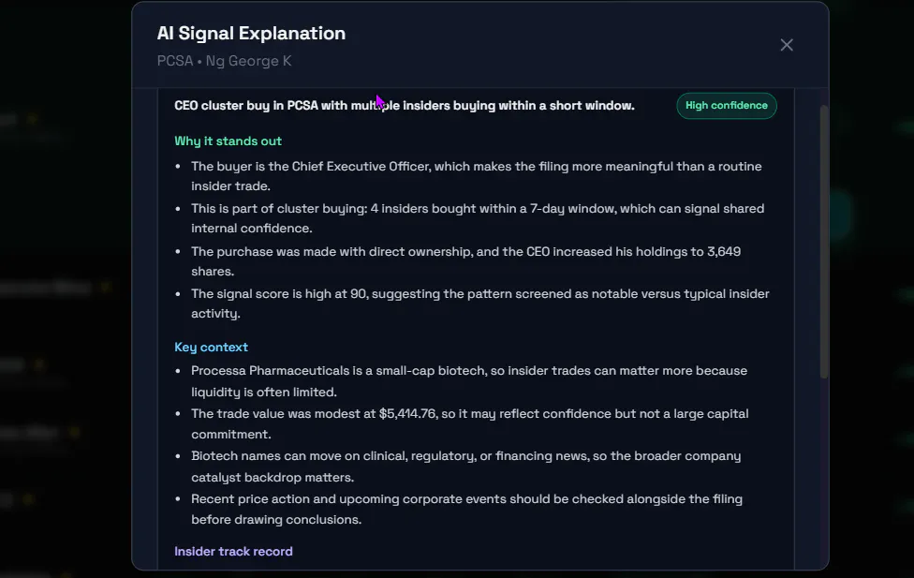Click scrollbar track below the thumb
The width and height of the screenshot is (914, 578).
coord(824,472)
